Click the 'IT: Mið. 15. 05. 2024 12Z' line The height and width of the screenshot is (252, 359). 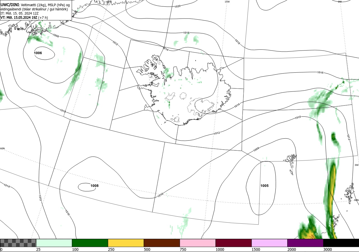19,13
